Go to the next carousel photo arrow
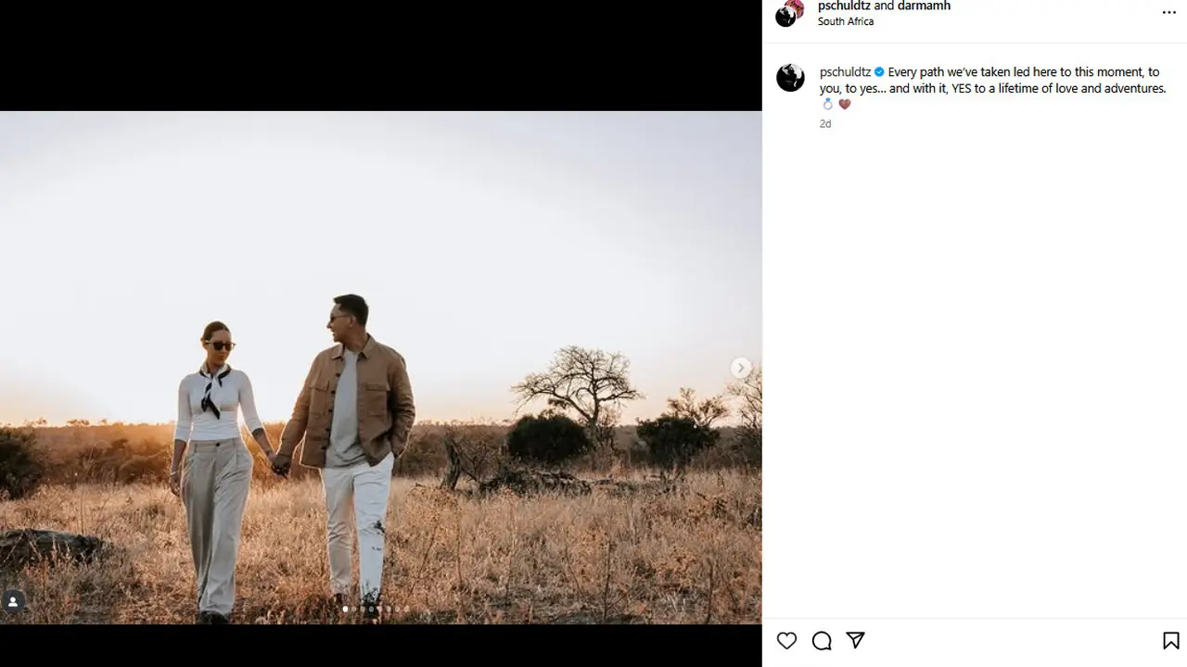The image size is (1187, 667). (740, 368)
